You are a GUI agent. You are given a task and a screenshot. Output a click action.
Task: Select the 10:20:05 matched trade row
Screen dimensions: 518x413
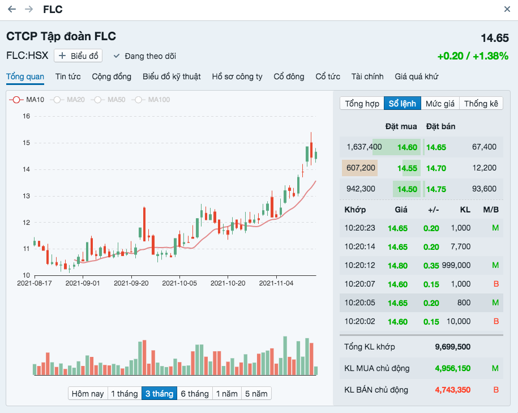421,303
